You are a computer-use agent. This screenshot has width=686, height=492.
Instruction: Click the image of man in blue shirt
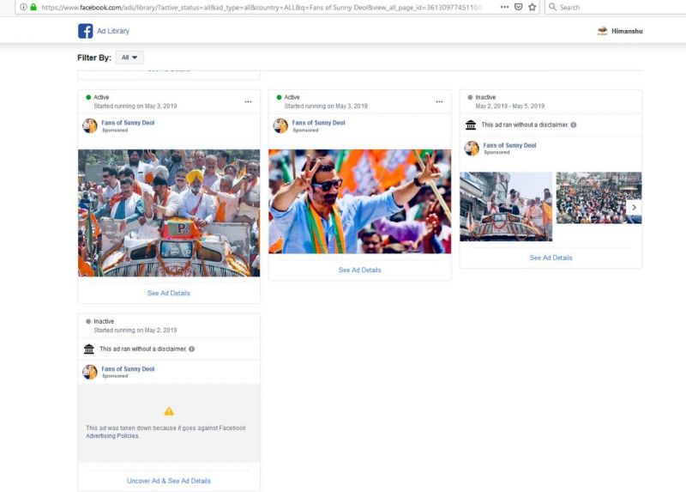click(359, 201)
